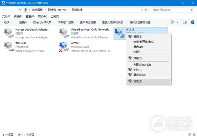The image size is (197, 137).
Task: Click the Npcap Loopback Adapter name
Action: click(32, 30)
